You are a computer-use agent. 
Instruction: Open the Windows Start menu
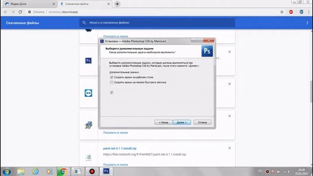tap(7, 172)
